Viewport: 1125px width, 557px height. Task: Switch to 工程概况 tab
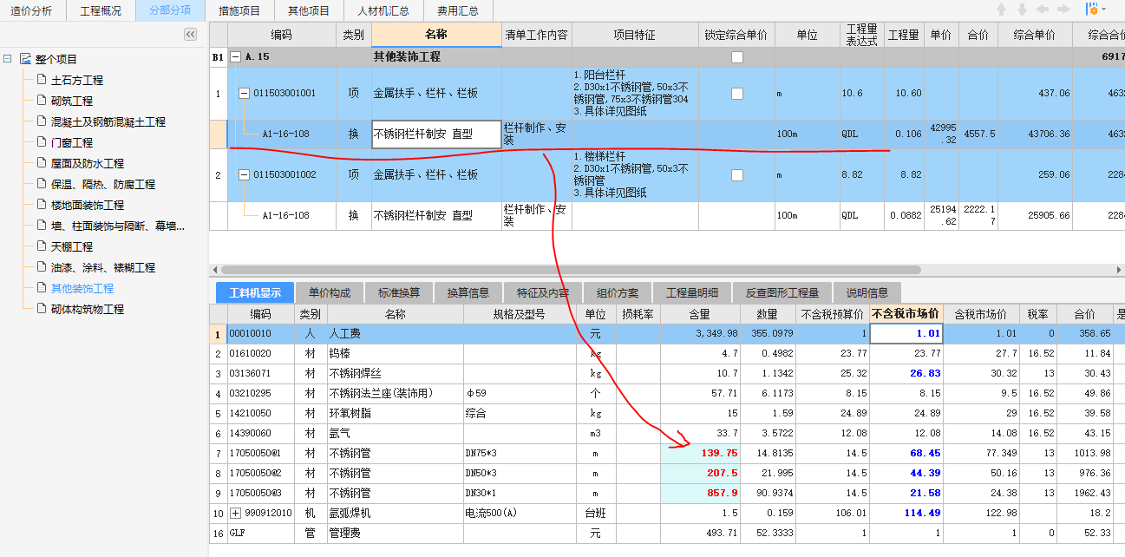[x=101, y=11]
